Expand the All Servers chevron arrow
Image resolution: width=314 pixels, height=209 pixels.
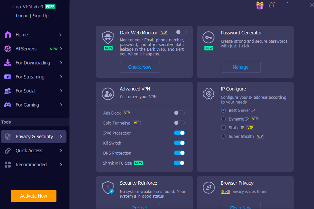(61, 49)
